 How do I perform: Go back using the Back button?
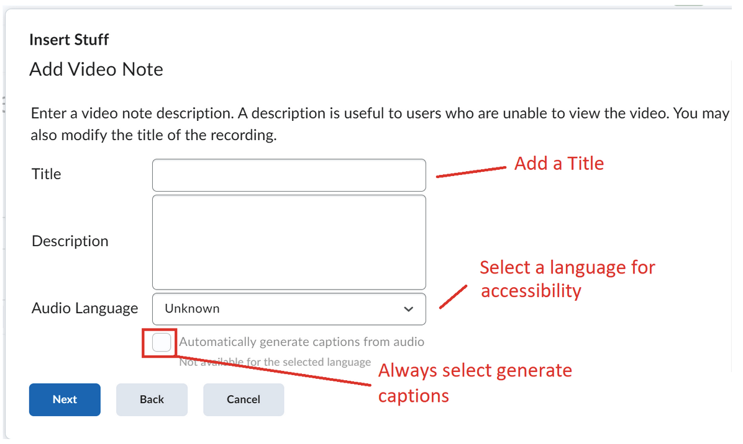[x=152, y=399]
